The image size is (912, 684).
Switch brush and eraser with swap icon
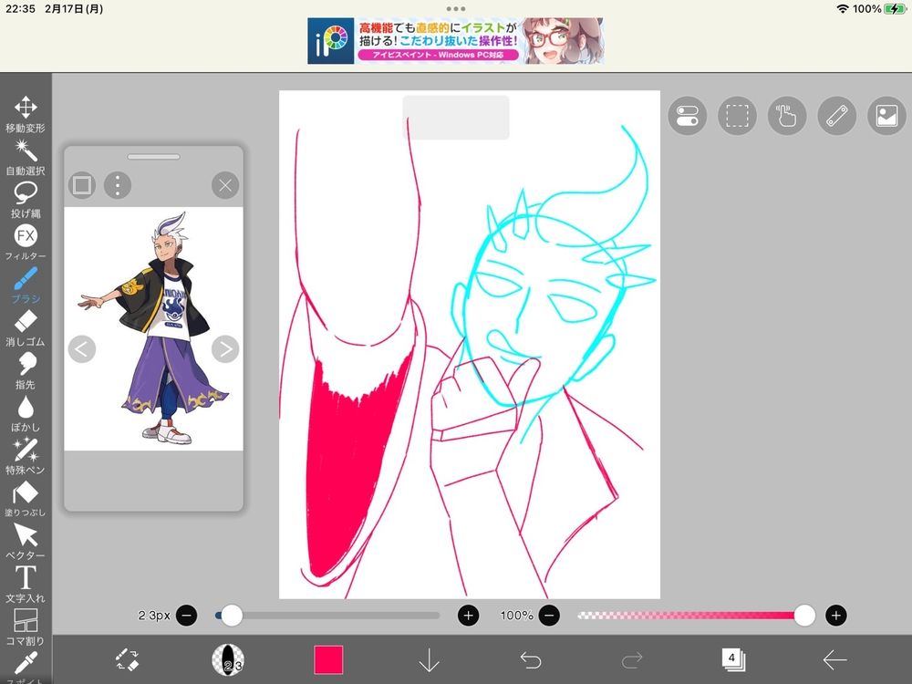(x=127, y=660)
